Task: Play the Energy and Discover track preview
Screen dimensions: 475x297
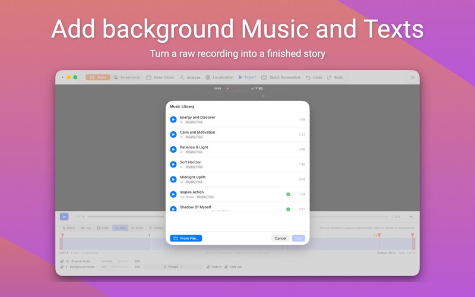Action: click(173, 119)
